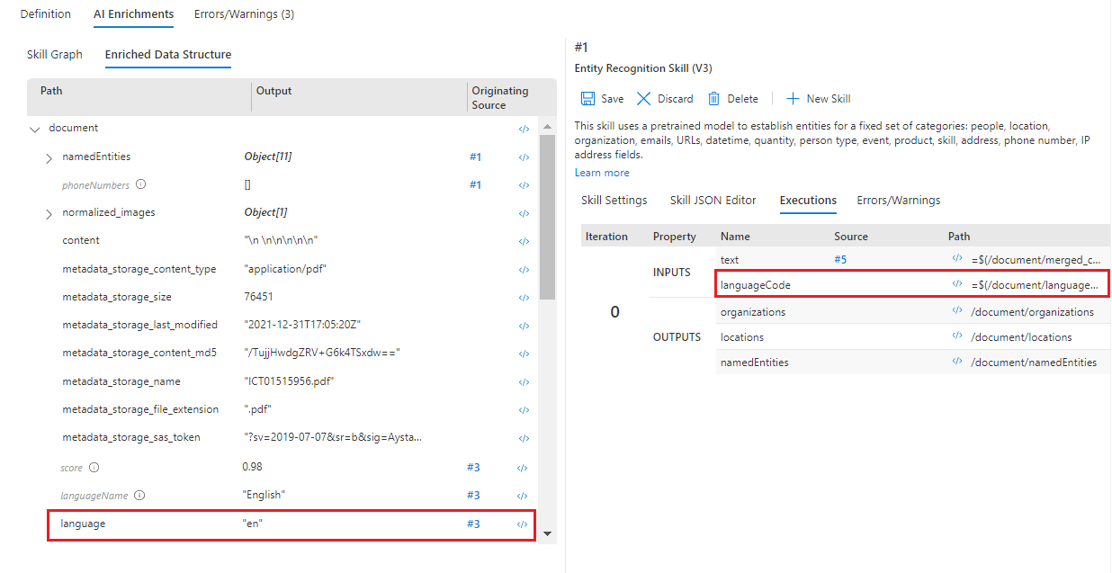Click the Discard X icon
Screen dimensions: 1112x573
[643, 99]
